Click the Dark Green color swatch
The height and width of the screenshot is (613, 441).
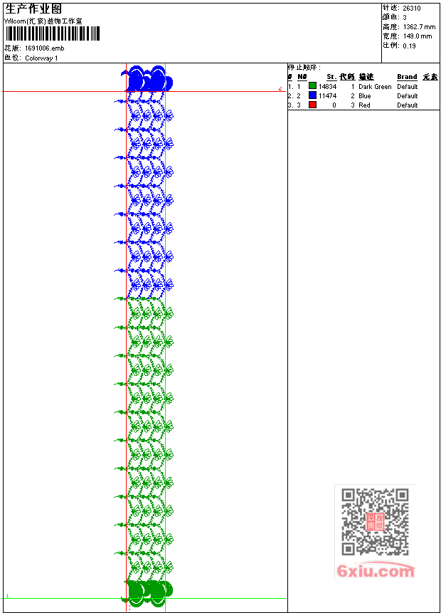[x=312, y=86]
